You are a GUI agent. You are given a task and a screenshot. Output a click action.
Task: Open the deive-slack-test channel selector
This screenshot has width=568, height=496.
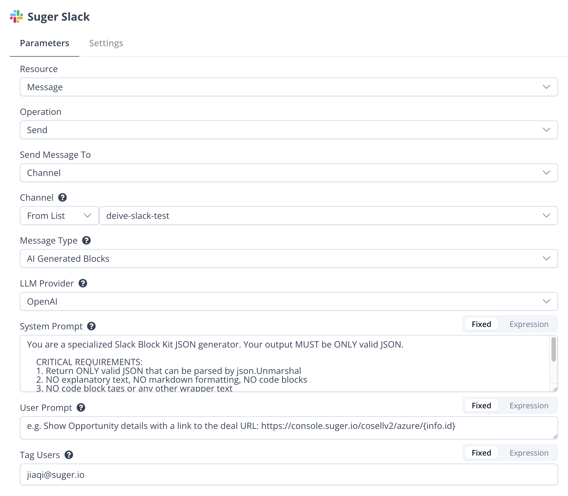(x=328, y=216)
